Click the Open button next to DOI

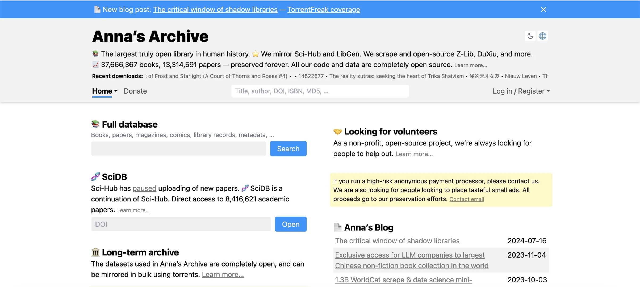coord(291,224)
